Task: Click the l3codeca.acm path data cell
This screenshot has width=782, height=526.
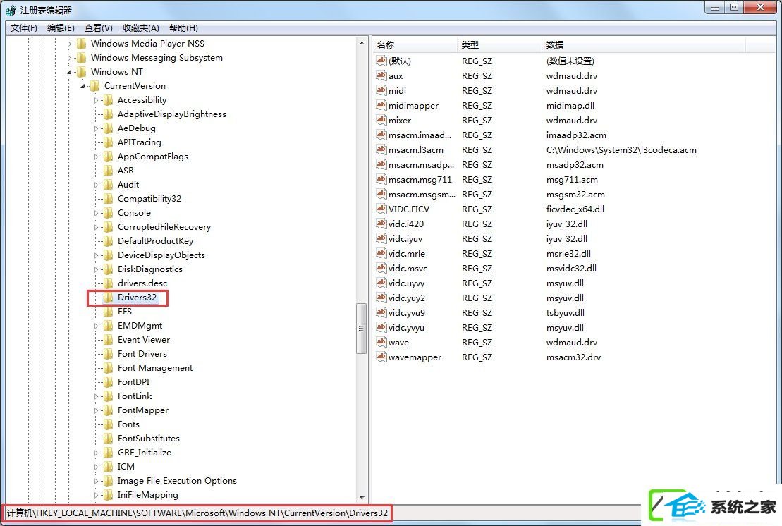Action: tap(621, 150)
